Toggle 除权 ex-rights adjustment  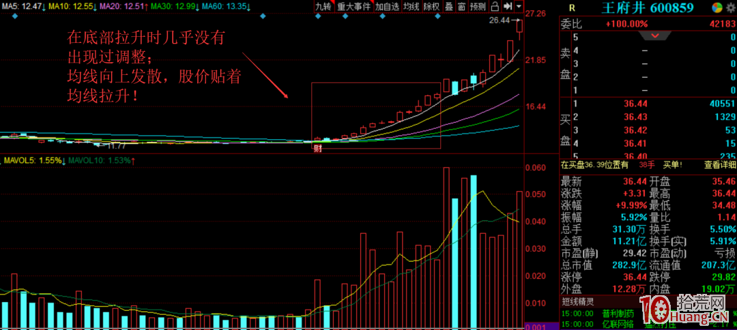[x=431, y=6]
